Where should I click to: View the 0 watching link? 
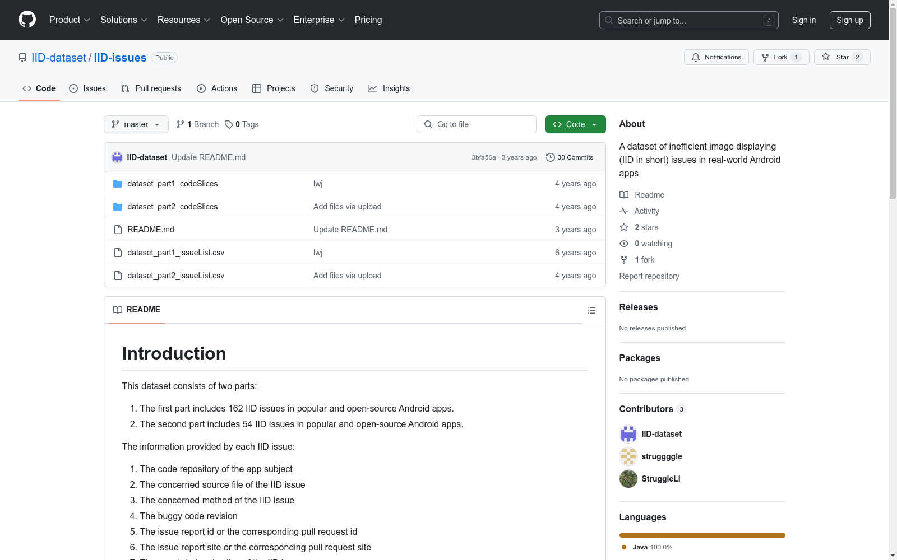(646, 244)
